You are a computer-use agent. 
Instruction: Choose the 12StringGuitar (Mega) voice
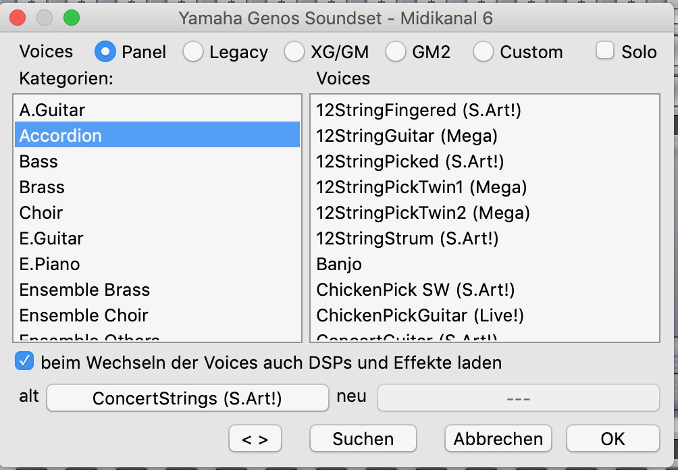click(x=407, y=136)
